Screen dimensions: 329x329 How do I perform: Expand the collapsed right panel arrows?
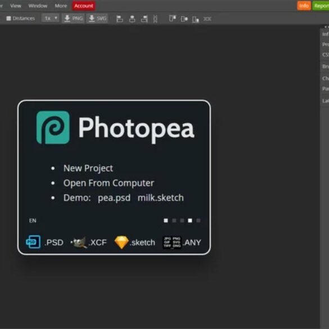click(x=326, y=27)
